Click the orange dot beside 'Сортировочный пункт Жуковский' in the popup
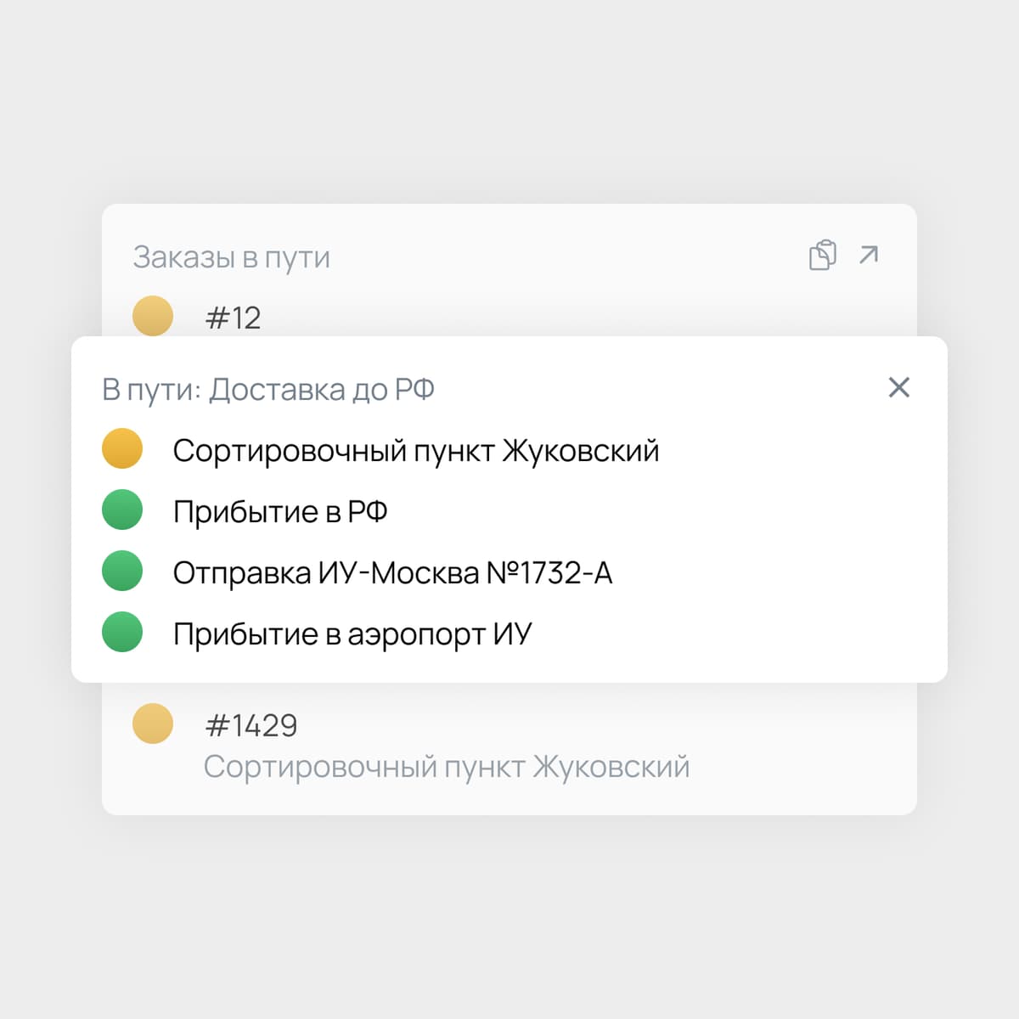Image resolution: width=1019 pixels, height=1019 pixels. pos(122,448)
